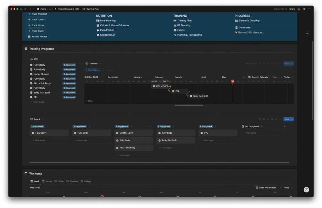This screenshot has width=322, height=208.
Task: Open the Start Date sort dropdown
Action: click(92, 70)
